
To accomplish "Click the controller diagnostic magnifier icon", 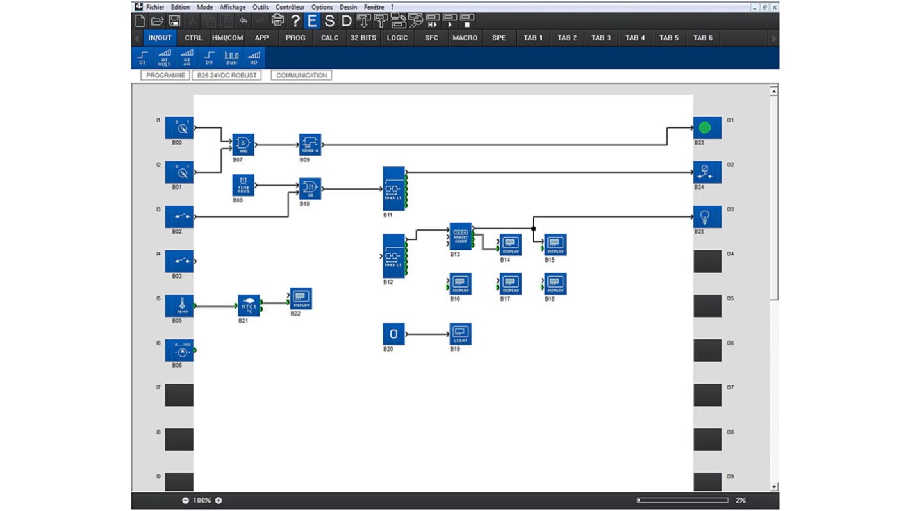I will (416, 21).
